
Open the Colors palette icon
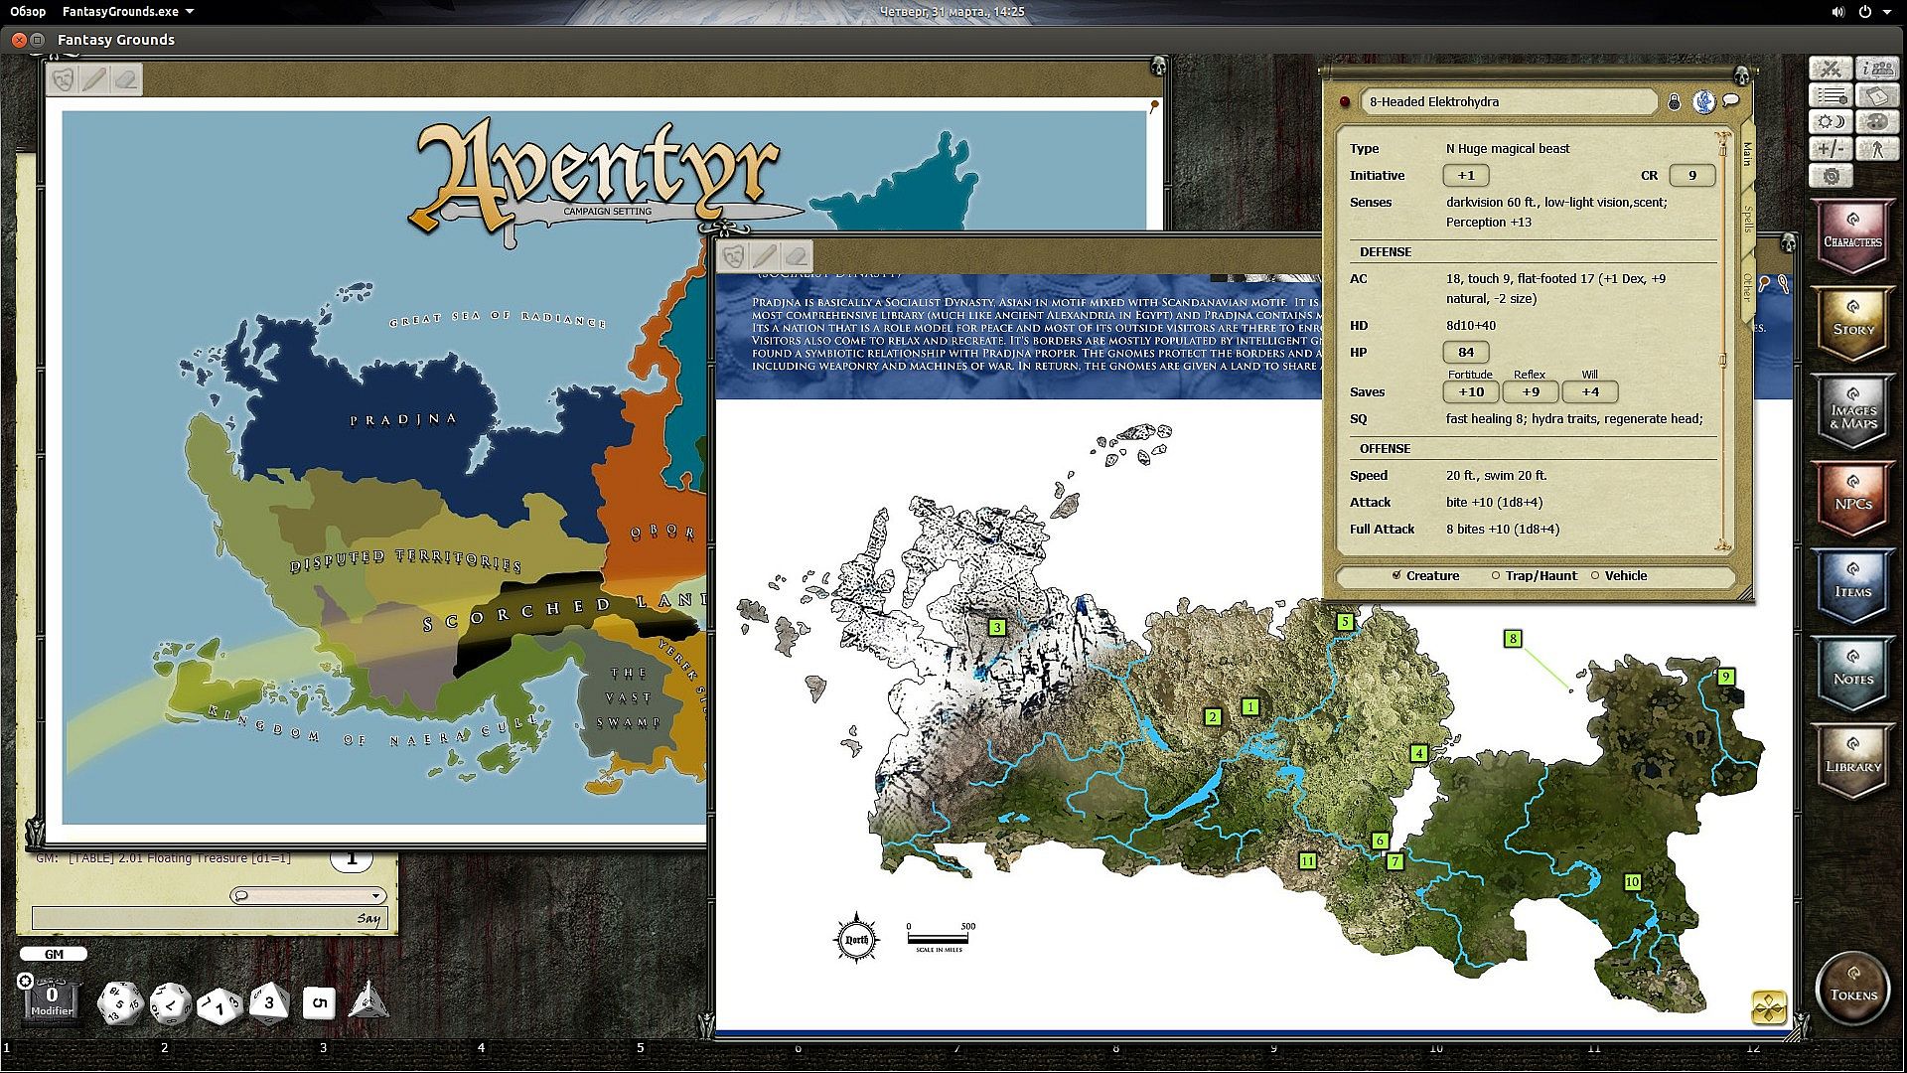[x=1876, y=122]
